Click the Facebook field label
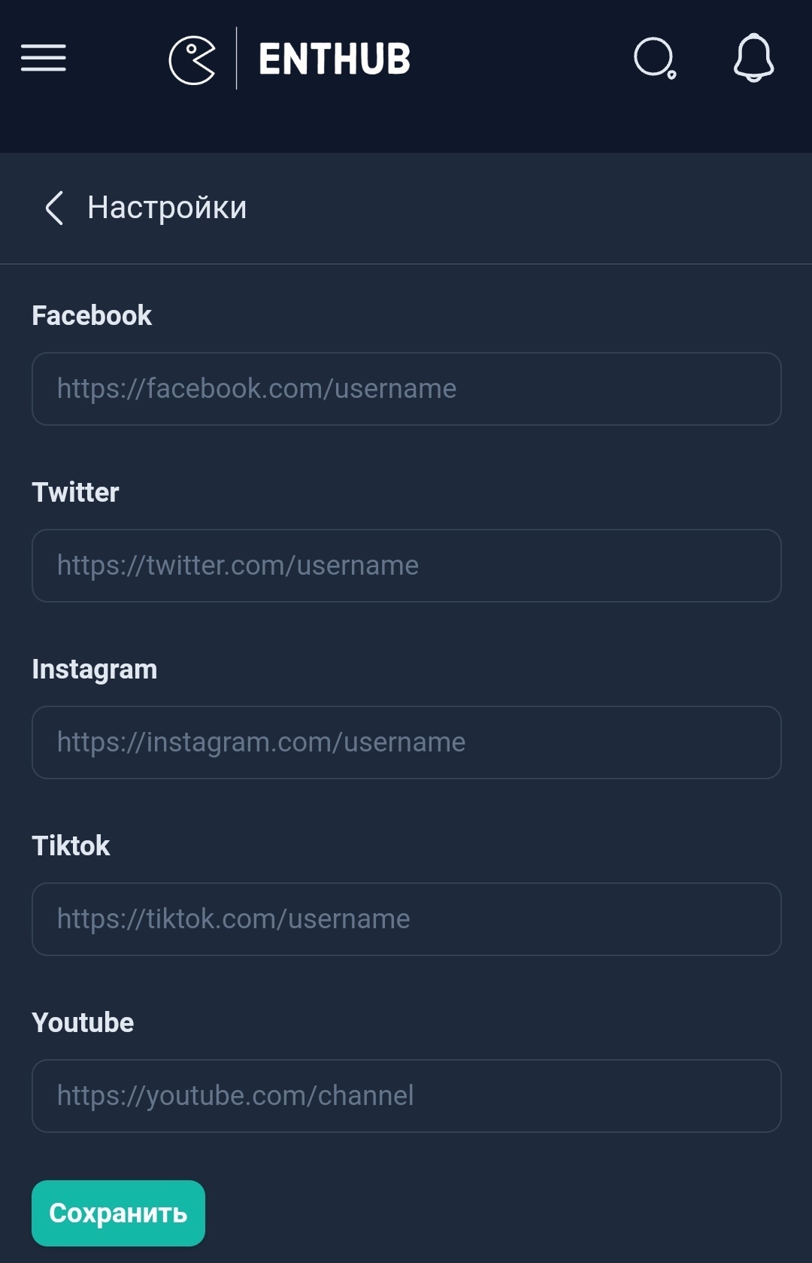The image size is (812, 1263). (x=92, y=316)
